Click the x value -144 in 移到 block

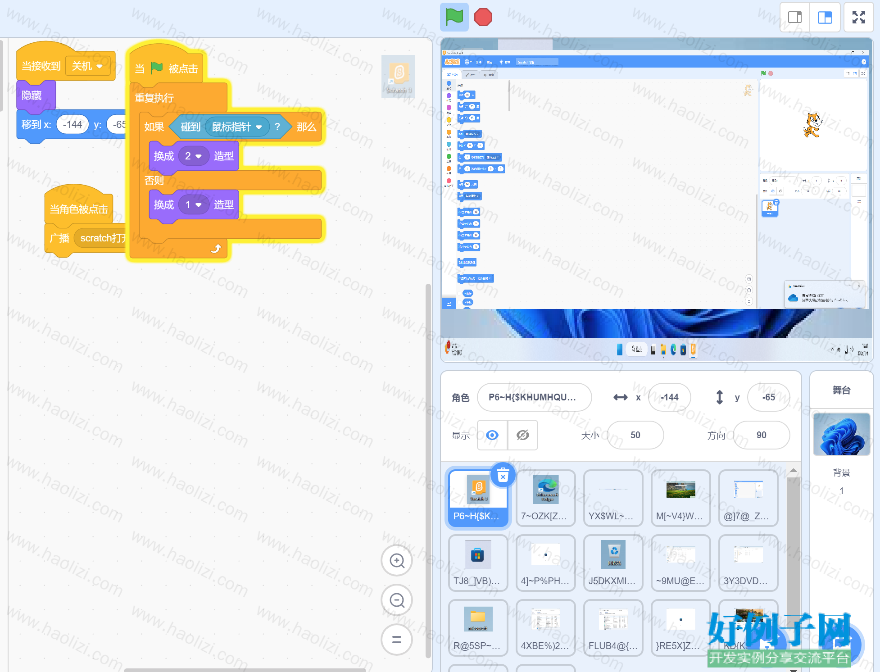(73, 125)
